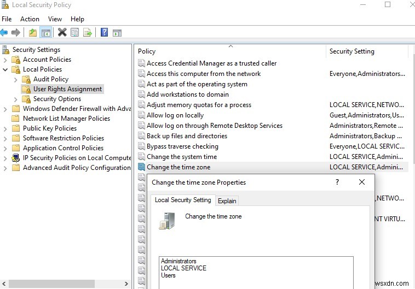Select User Rights Assignment in tree
415x289 pixels.
[67, 89]
